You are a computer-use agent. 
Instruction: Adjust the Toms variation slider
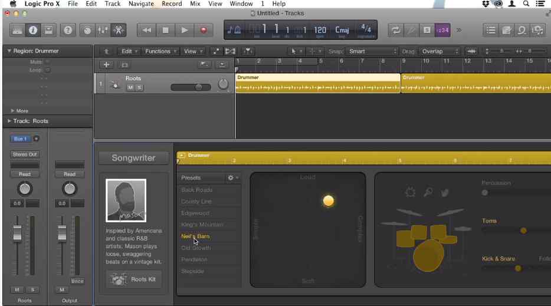pyautogui.click(x=523, y=231)
